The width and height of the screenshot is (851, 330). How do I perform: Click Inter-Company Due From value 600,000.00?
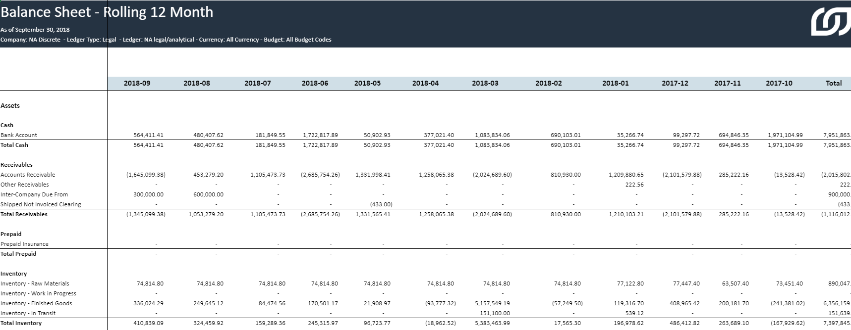[209, 194]
